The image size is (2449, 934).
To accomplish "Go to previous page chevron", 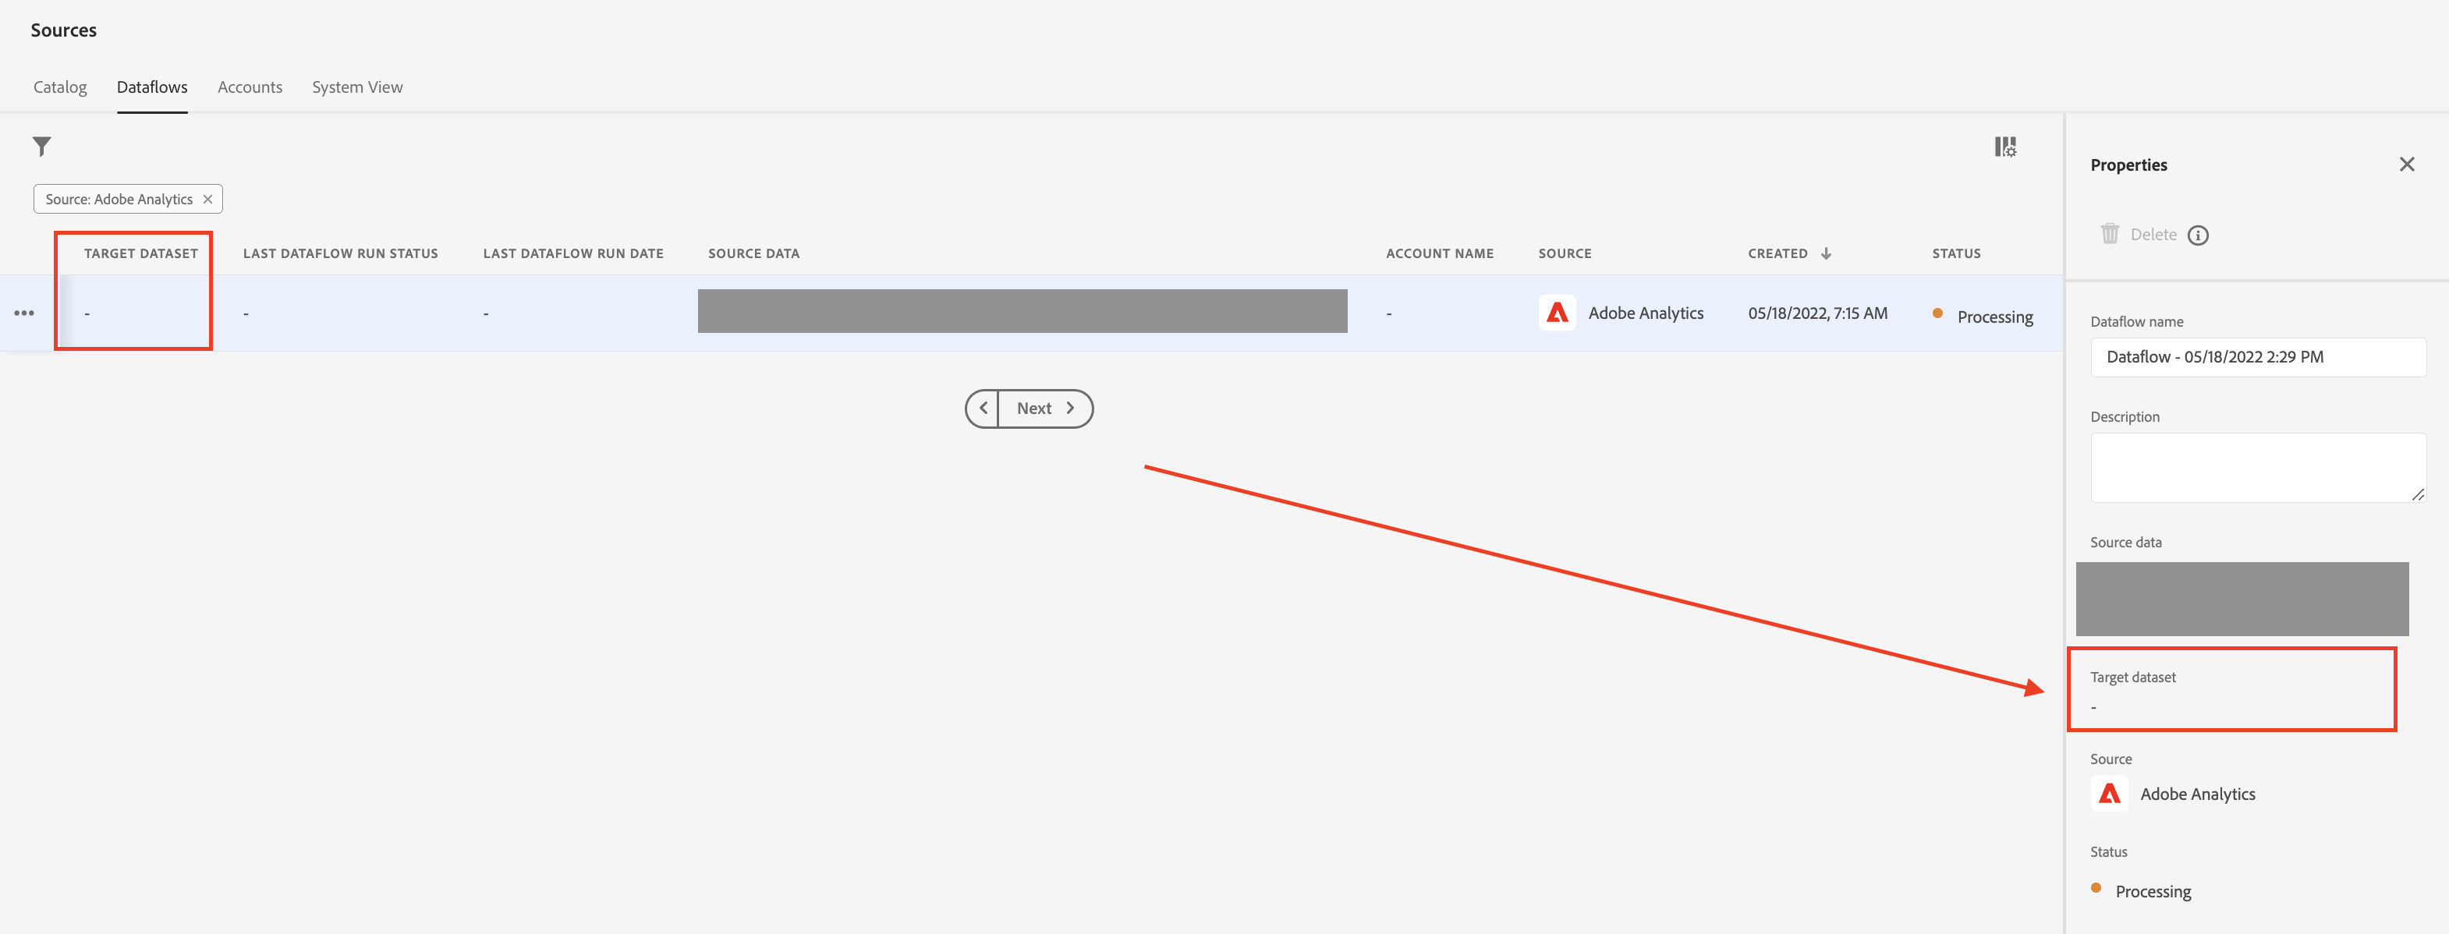I will (983, 409).
